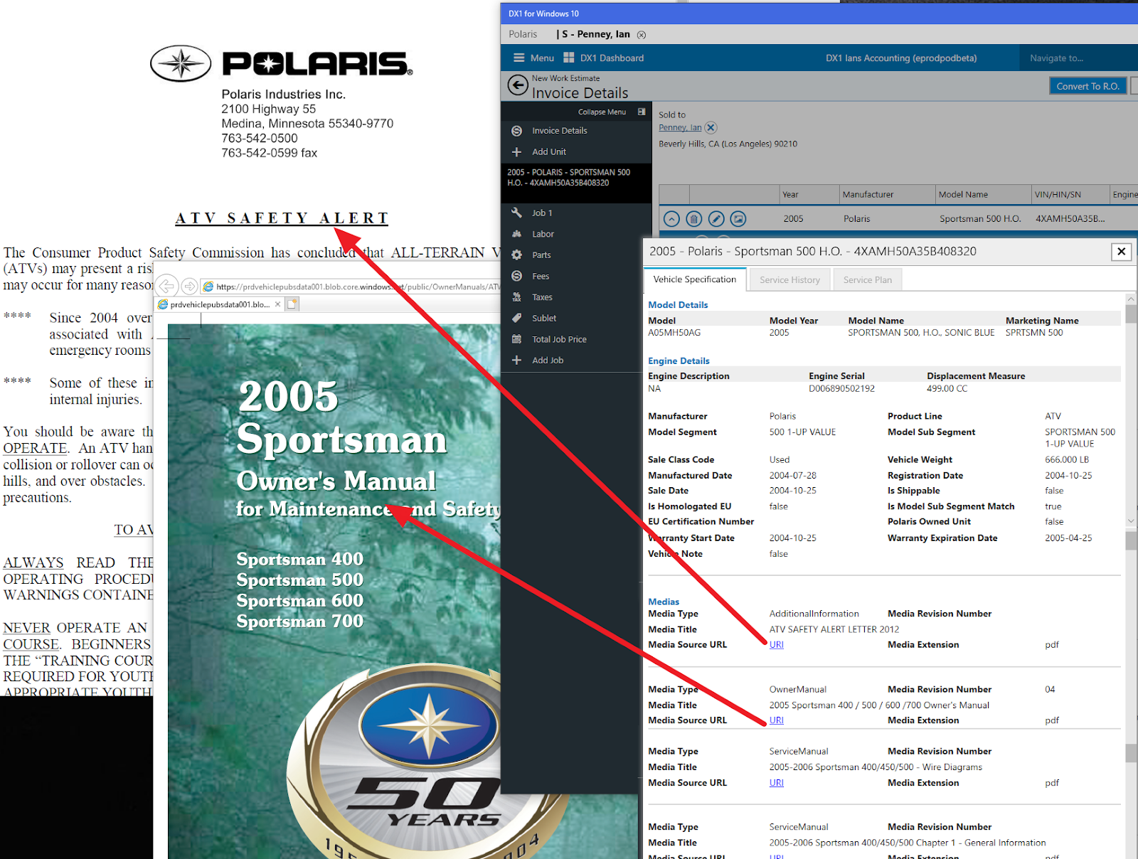Open URI link for ATV Safety Alert Letter

click(776, 645)
